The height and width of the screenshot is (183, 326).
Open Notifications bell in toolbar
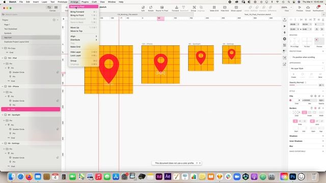tap(318, 8)
